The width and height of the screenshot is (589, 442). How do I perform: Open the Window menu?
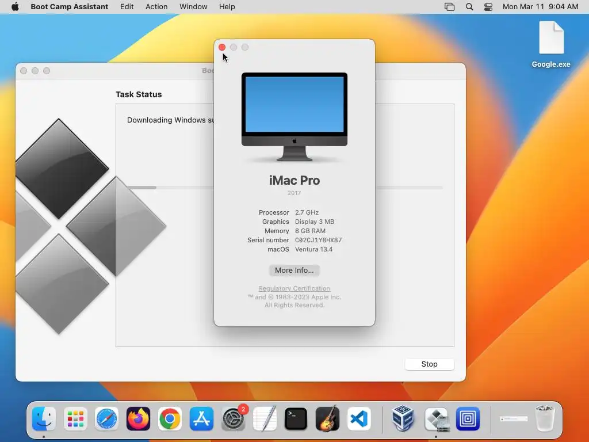point(193,7)
